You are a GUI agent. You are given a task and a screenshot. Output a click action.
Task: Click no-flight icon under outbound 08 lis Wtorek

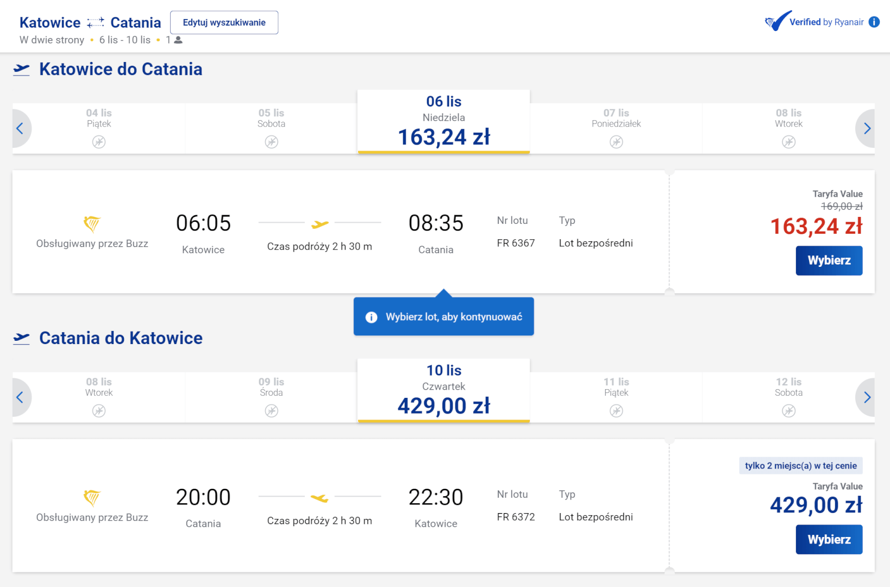[x=788, y=142]
